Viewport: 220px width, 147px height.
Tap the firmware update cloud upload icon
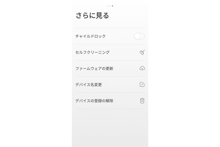pos(142,68)
